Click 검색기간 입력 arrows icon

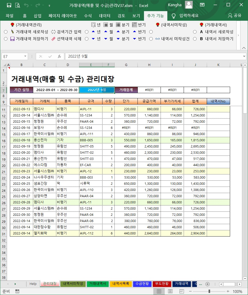[53, 32]
